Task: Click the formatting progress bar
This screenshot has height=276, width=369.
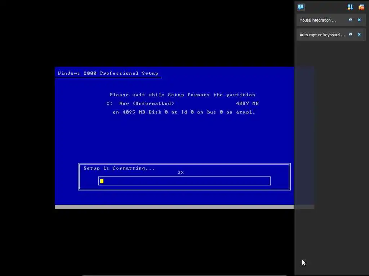Action: point(184,181)
